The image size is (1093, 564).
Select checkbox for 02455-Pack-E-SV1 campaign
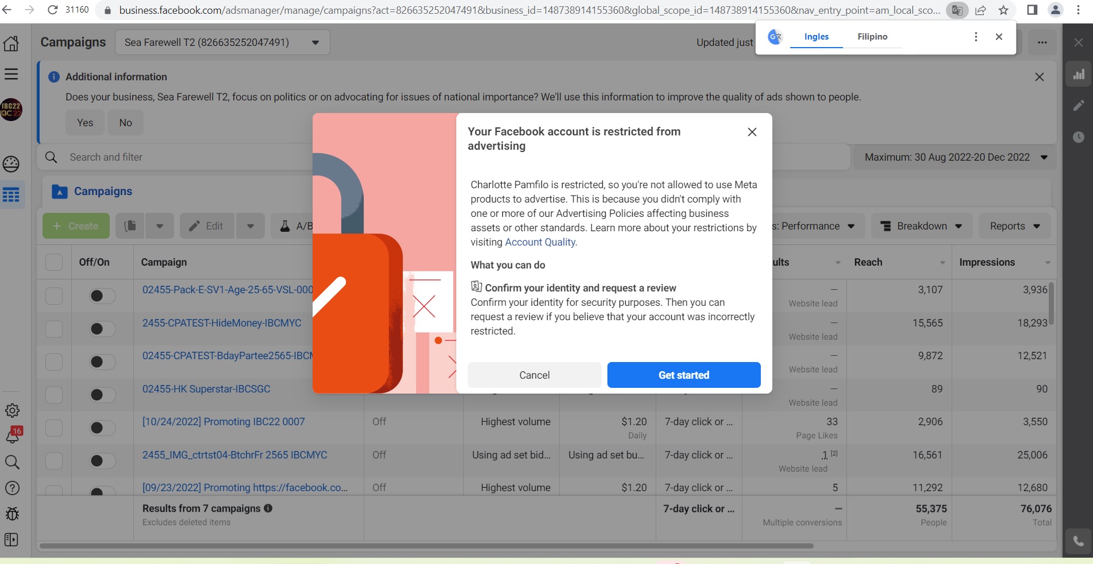tap(54, 295)
